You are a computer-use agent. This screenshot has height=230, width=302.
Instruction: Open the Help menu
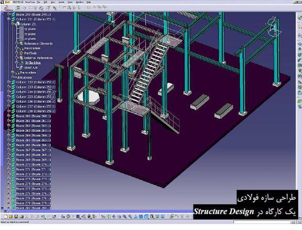[88, 2]
